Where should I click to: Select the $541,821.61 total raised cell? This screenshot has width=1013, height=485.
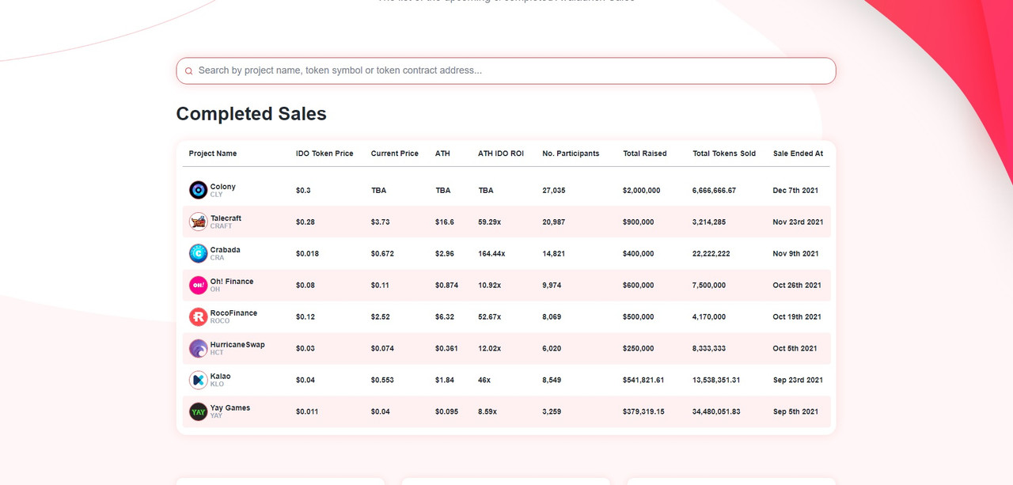(x=643, y=381)
